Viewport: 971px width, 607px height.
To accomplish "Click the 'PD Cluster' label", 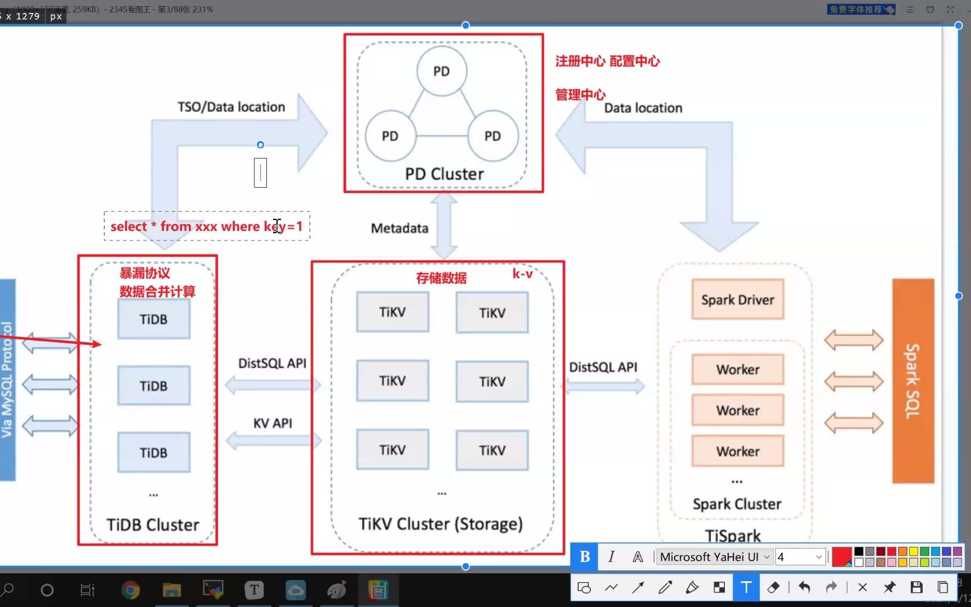I will click(x=444, y=174).
